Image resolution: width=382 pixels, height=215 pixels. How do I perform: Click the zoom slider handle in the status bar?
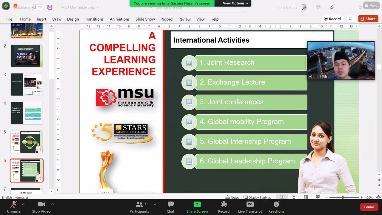click(x=343, y=197)
